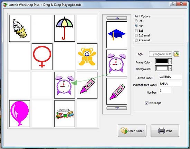Click the Number input field
This screenshot has height=149, width=190.
click(x=165, y=91)
